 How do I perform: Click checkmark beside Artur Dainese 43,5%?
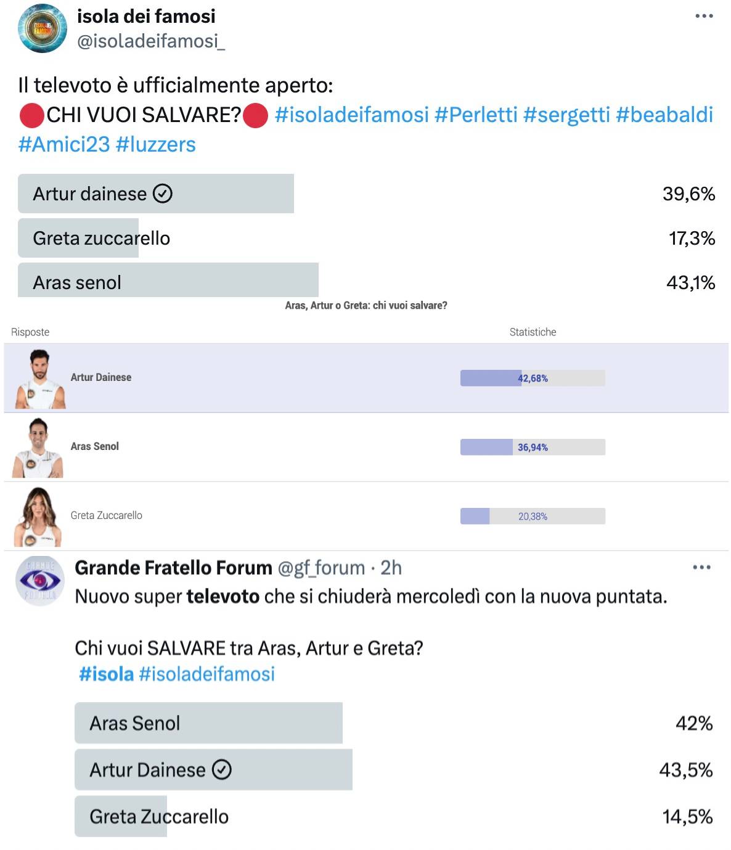pos(221,769)
